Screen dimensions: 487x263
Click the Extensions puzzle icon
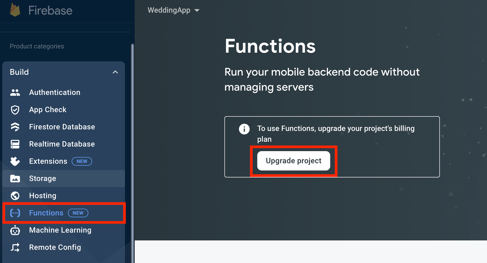[15, 161]
